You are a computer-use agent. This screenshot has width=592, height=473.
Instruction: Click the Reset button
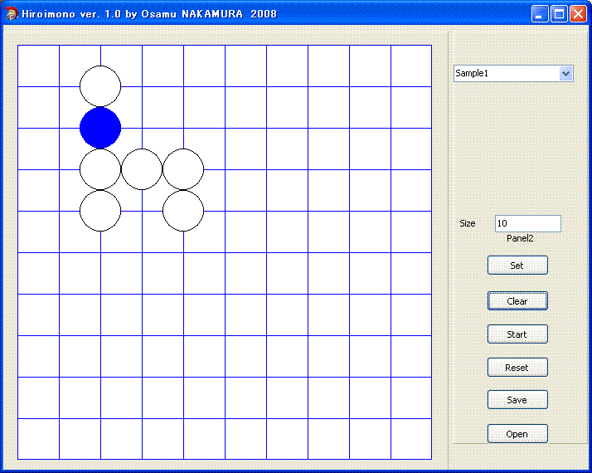pyautogui.click(x=517, y=368)
